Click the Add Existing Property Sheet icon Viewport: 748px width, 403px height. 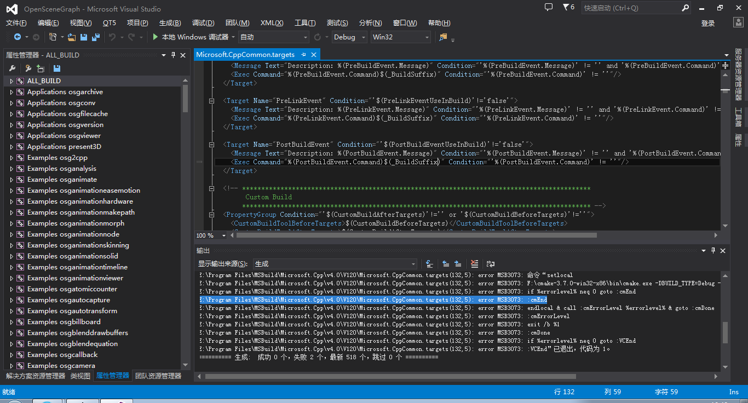click(x=41, y=68)
